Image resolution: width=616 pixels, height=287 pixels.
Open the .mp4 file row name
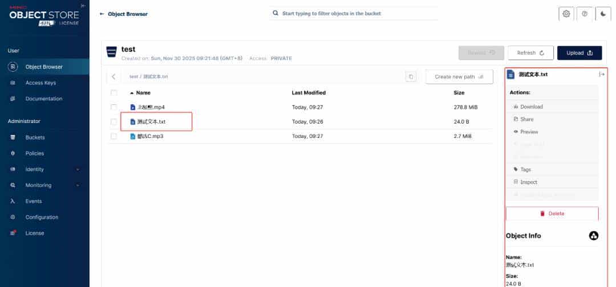(151, 107)
